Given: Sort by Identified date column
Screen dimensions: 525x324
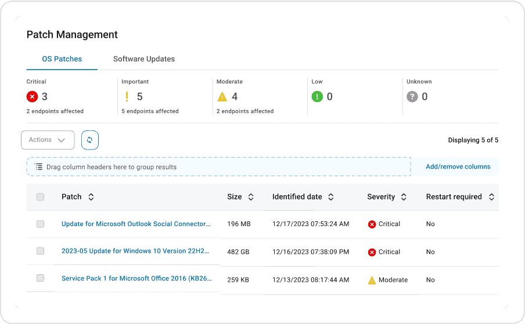Looking at the screenshot, I should click(x=331, y=197).
